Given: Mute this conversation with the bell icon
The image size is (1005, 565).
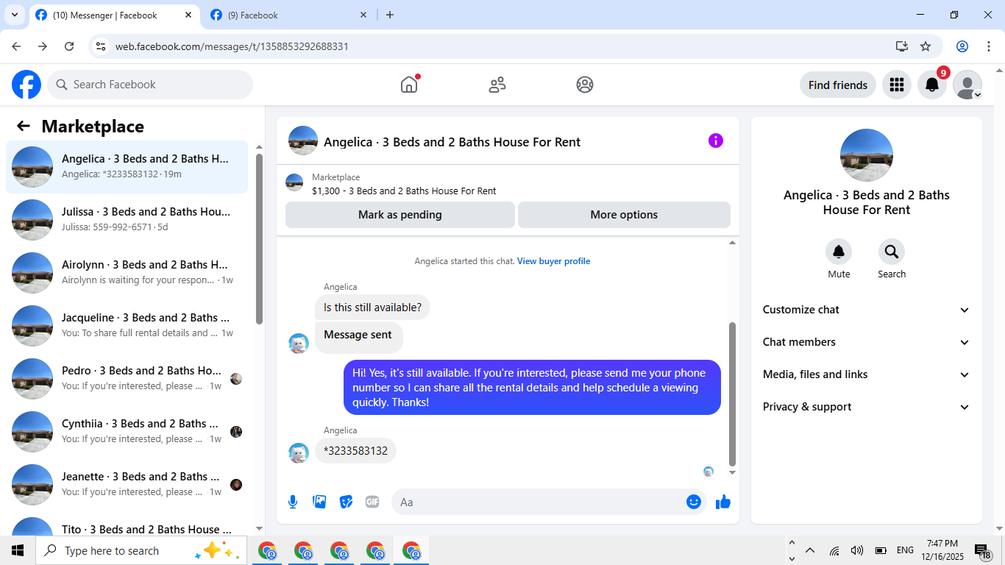Looking at the screenshot, I should coord(839,252).
